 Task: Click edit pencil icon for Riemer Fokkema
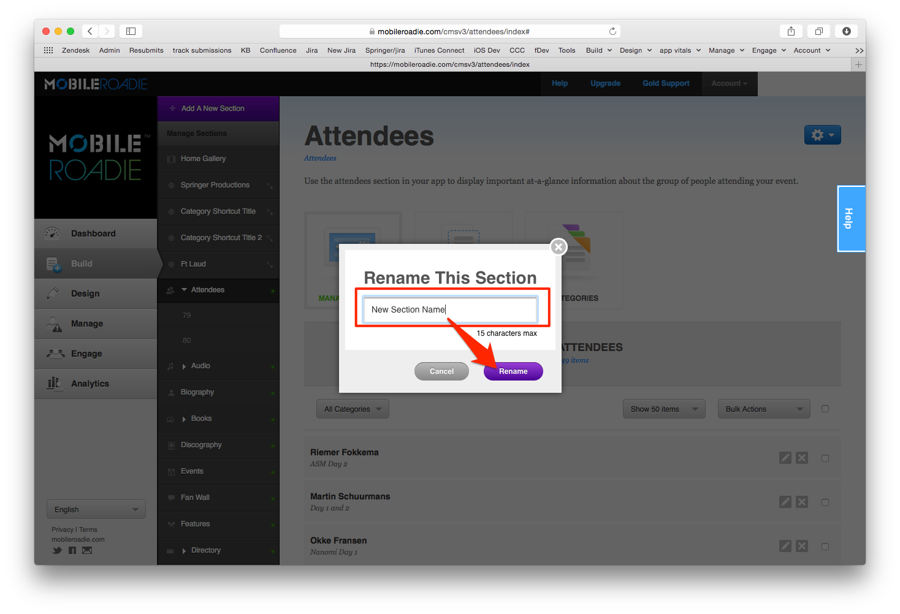click(785, 458)
